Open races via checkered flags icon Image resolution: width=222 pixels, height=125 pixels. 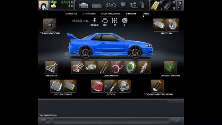click(111, 6)
